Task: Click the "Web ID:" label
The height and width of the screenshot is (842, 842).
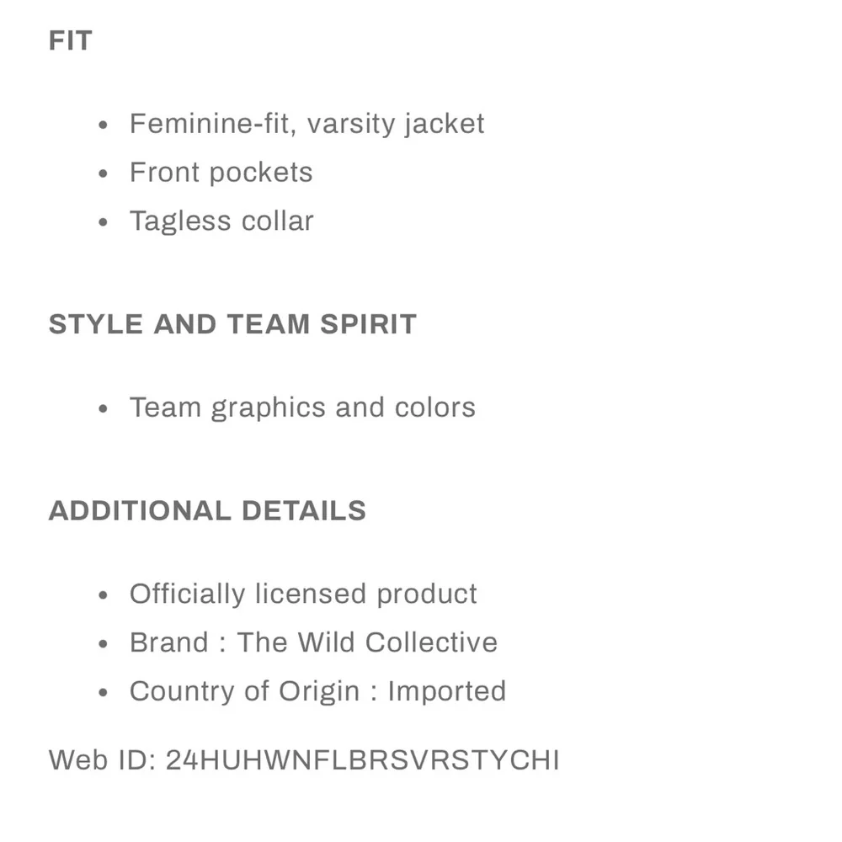Action: pos(102,760)
